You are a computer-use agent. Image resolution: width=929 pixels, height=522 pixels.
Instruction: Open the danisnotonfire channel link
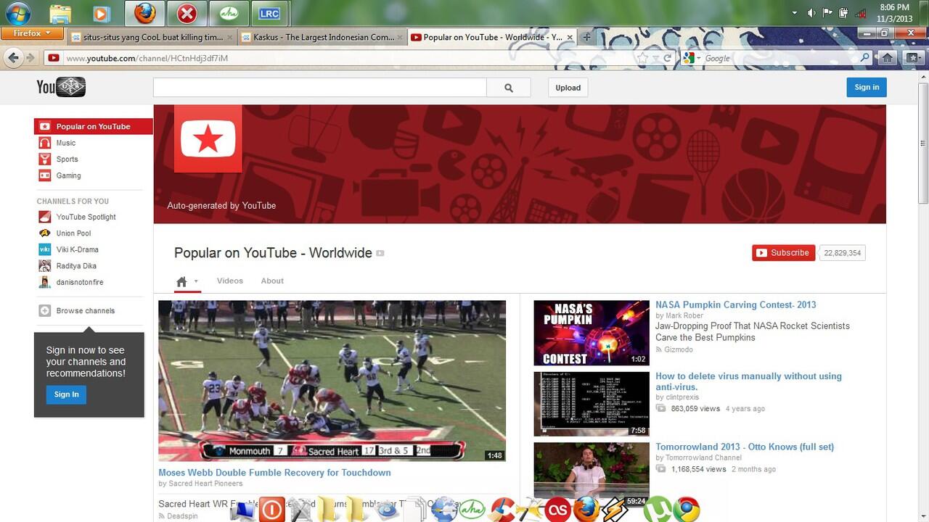[80, 282]
